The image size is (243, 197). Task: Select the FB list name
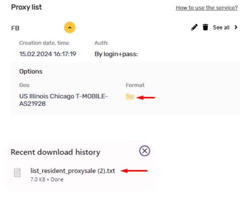(x=15, y=28)
